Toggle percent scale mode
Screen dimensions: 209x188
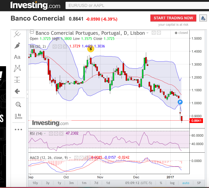(161, 183)
